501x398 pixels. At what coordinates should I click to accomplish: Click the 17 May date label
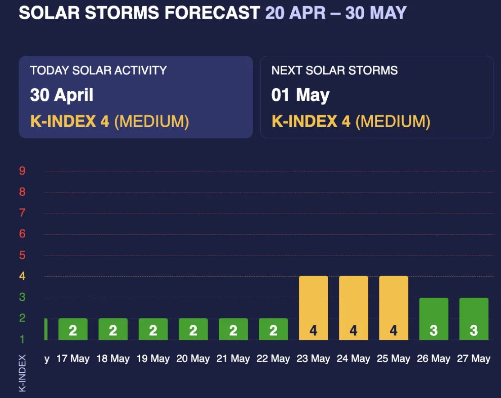[x=73, y=359]
